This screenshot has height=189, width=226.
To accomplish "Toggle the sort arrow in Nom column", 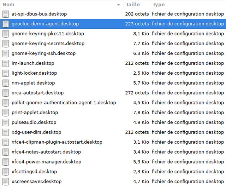I will (x=118, y=5).
